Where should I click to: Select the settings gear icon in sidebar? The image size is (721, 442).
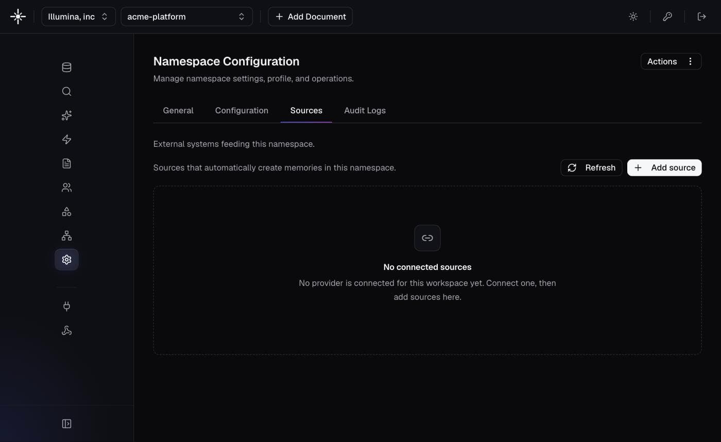coord(66,260)
